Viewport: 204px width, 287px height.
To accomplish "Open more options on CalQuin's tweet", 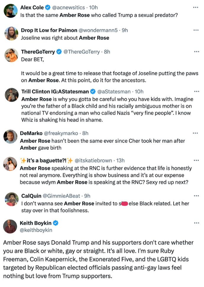I will 196,195.
